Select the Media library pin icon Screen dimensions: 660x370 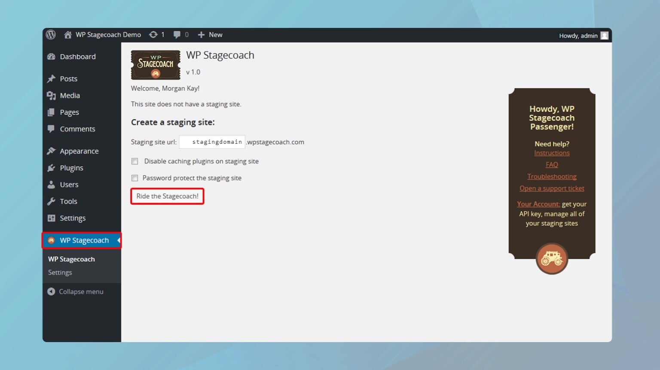[51, 95]
